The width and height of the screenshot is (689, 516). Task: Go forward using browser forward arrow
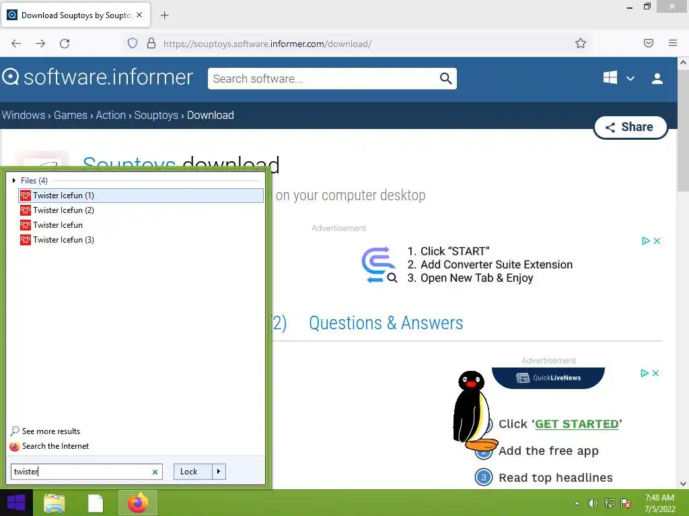(x=40, y=43)
